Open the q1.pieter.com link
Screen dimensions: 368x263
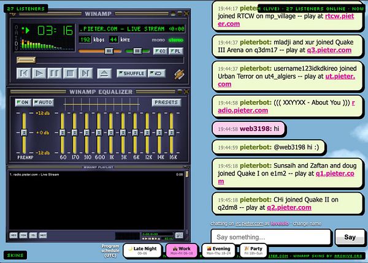pos(335,173)
